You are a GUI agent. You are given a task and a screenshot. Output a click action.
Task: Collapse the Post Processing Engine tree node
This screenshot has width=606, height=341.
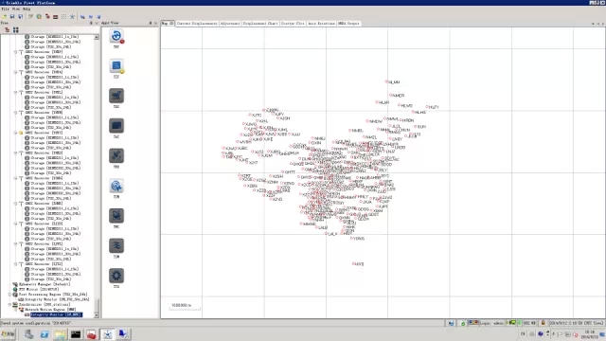9,295
